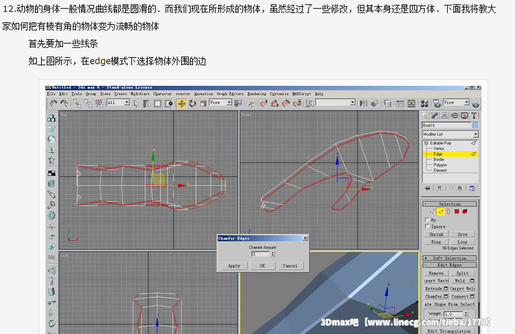
Task: Click the Redo arrow in main toolbar
Action: coord(64,104)
